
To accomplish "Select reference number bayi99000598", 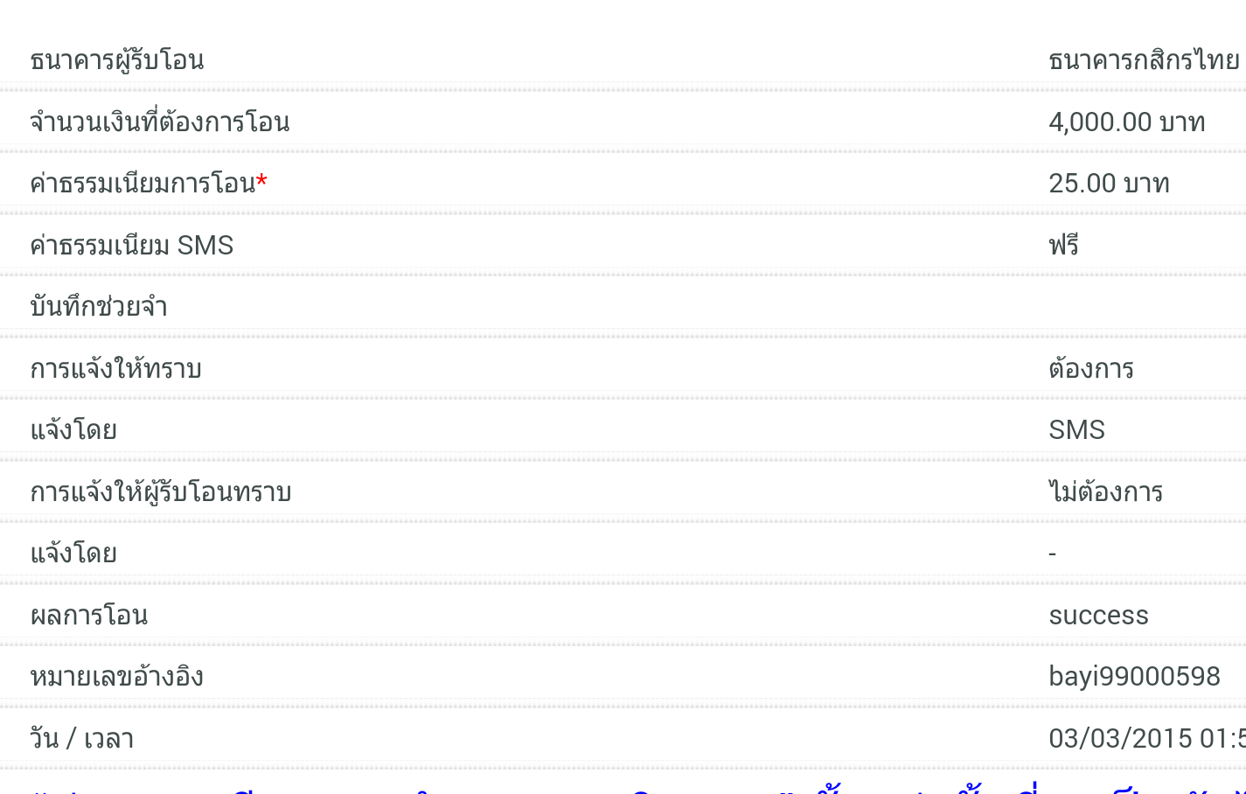I will (1135, 677).
